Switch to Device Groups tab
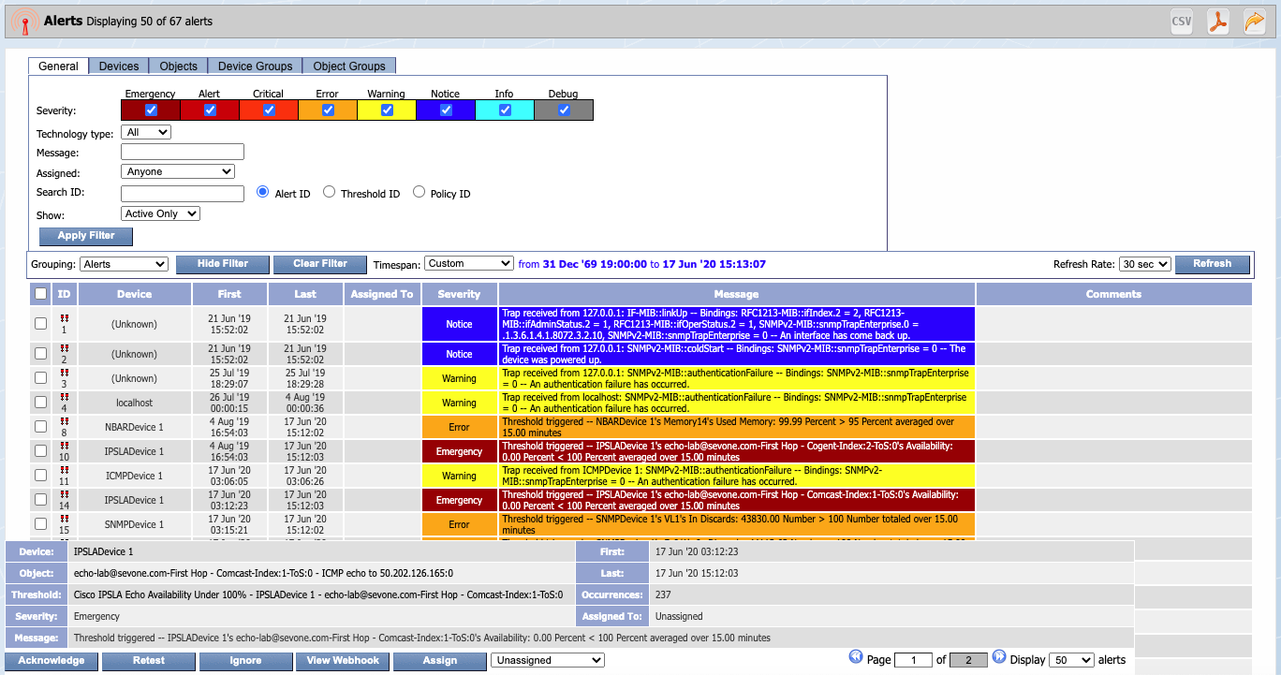Screen dimensions: 1281x675 click(x=256, y=66)
